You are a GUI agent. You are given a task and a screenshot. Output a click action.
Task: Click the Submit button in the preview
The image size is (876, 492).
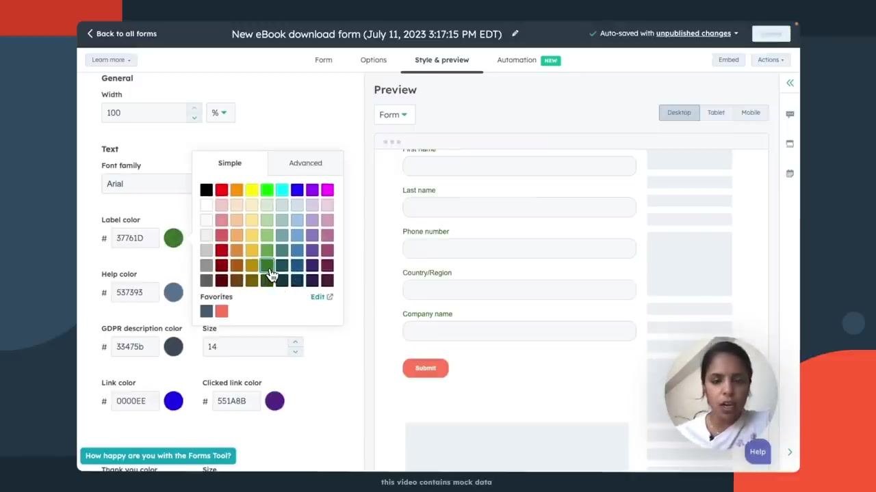click(426, 368)
